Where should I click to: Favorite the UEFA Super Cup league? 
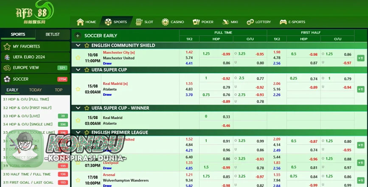pyautogui.click(x=87, y=70)
